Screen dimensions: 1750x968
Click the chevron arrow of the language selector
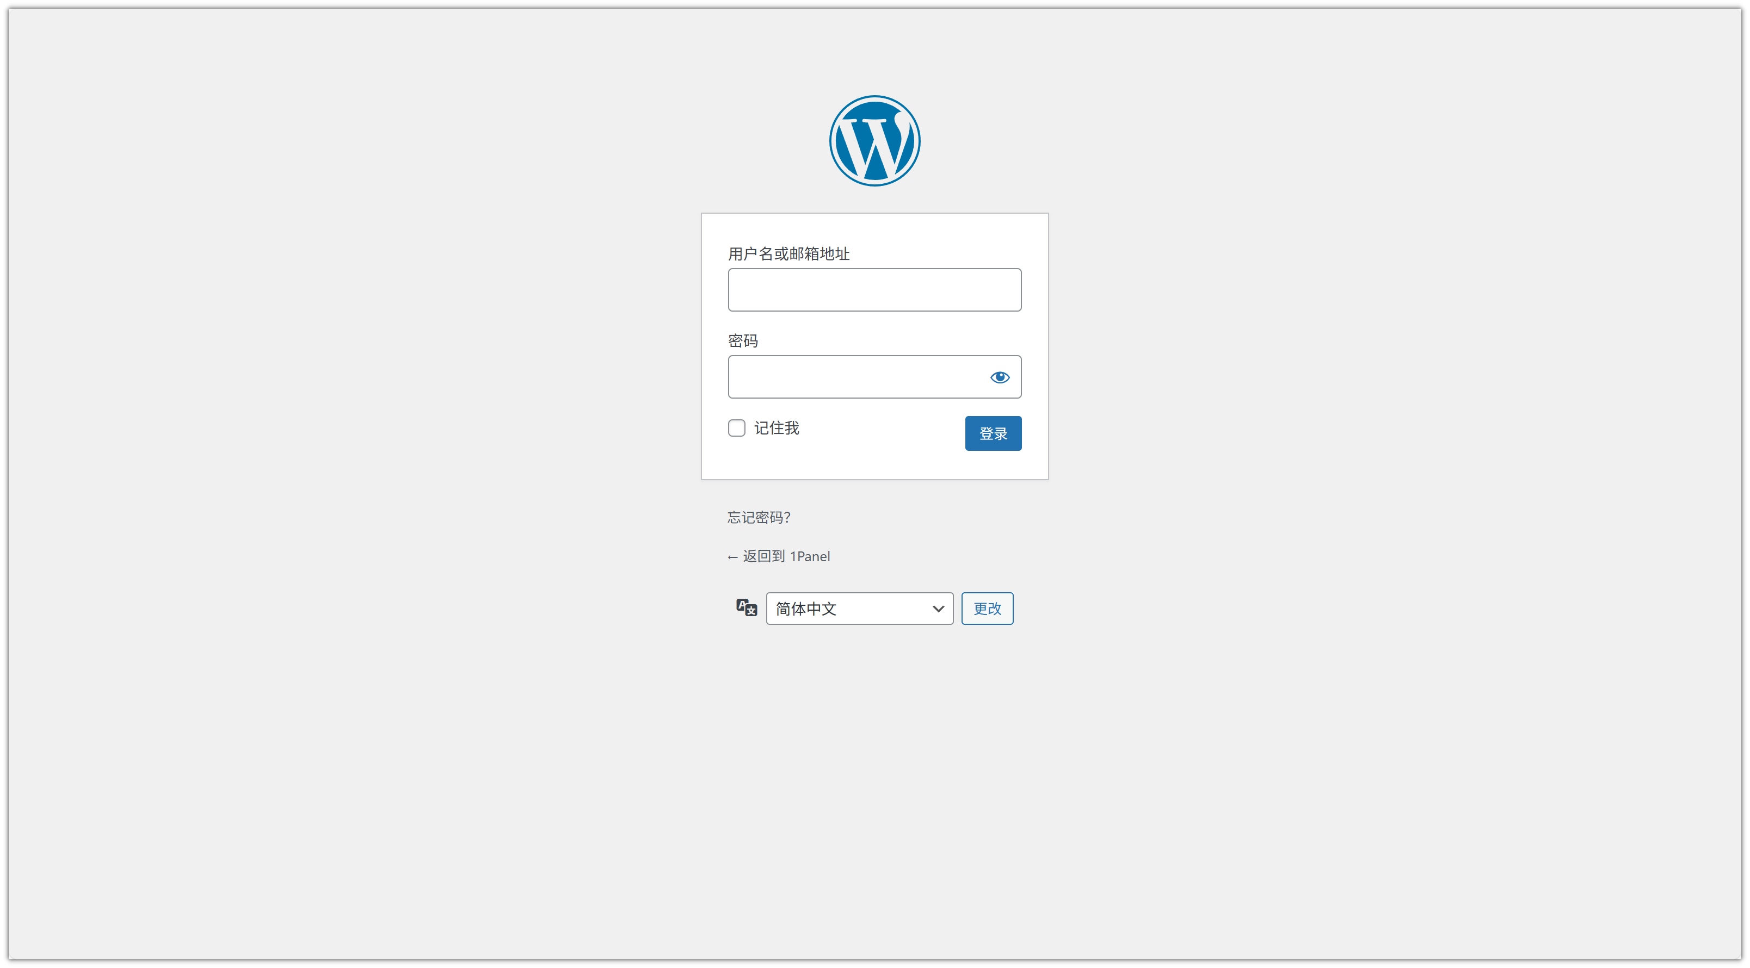pyautogui.click(x=938, y=609)
